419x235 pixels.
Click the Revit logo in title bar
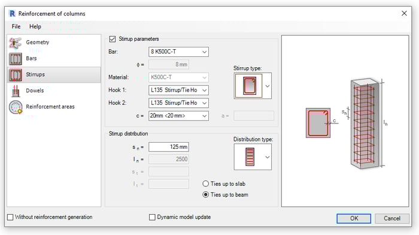tap(12, 13)
